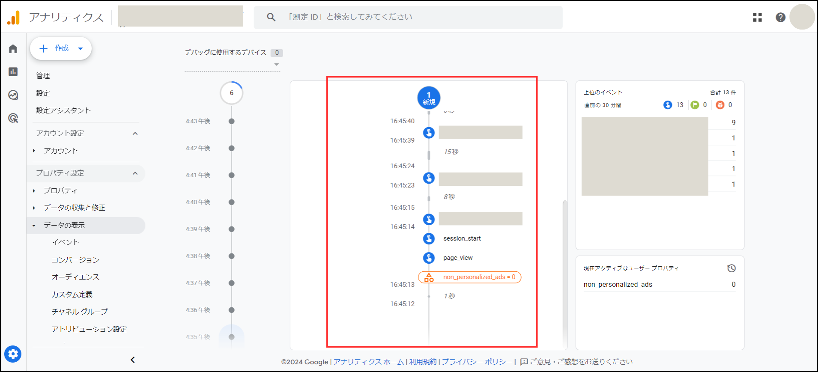Image resolution: width=818 pixels, height=372 pixels.
Task: Open the Reports bar chart icon
Action: coord(13,71)
